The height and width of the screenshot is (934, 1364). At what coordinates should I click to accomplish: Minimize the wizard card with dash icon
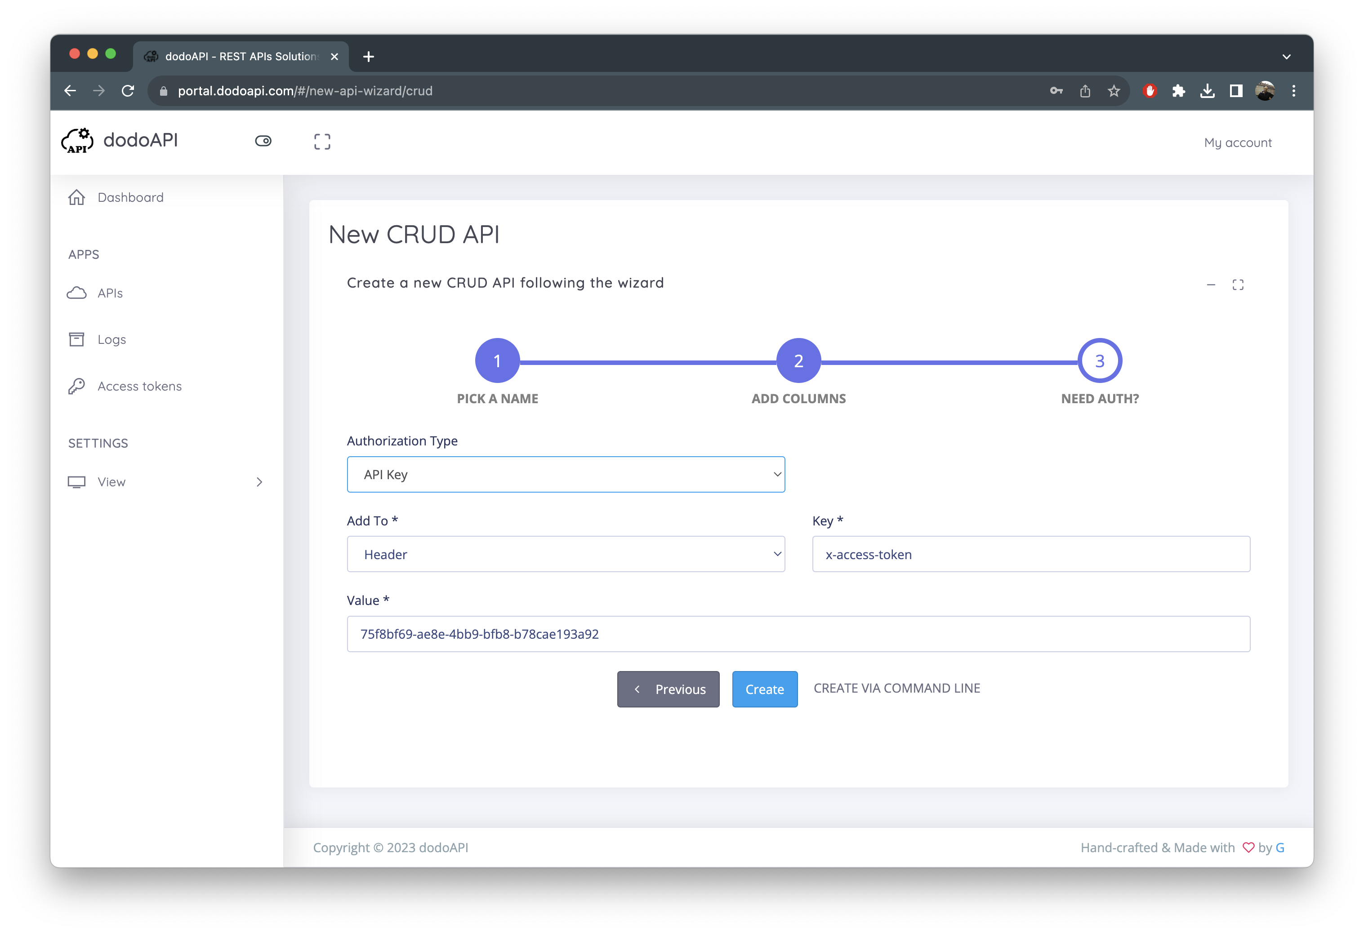[1211, 285]
